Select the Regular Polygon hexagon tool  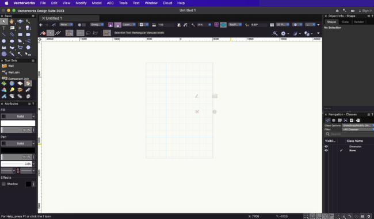[x=28, y=48]
